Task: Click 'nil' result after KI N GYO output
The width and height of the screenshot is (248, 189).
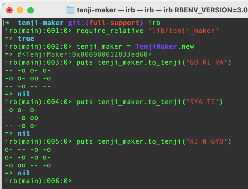Action: coord(24,173)
